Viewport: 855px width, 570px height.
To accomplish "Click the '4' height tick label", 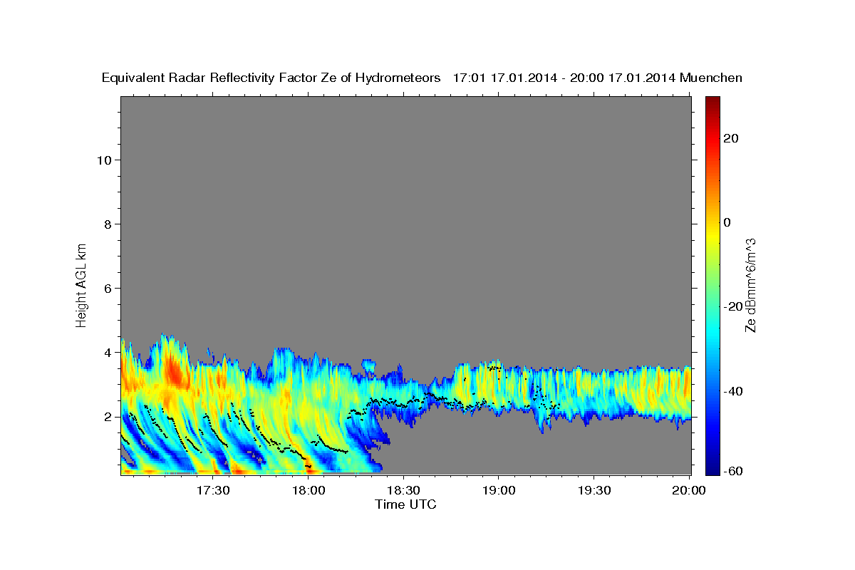I will pos(108,352).
